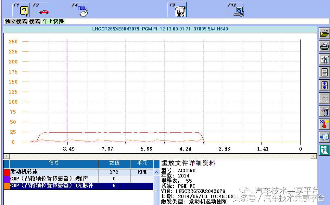This screenshot has height=205, width=330.
Task: Click the RPM unit cell
Action: [142, 172]
